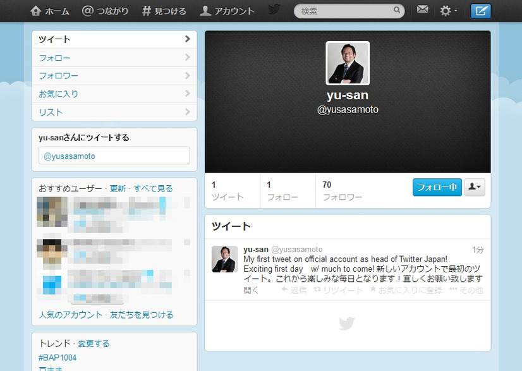Click the search magnifier icon
522x371 pixels.
point(397,10)
